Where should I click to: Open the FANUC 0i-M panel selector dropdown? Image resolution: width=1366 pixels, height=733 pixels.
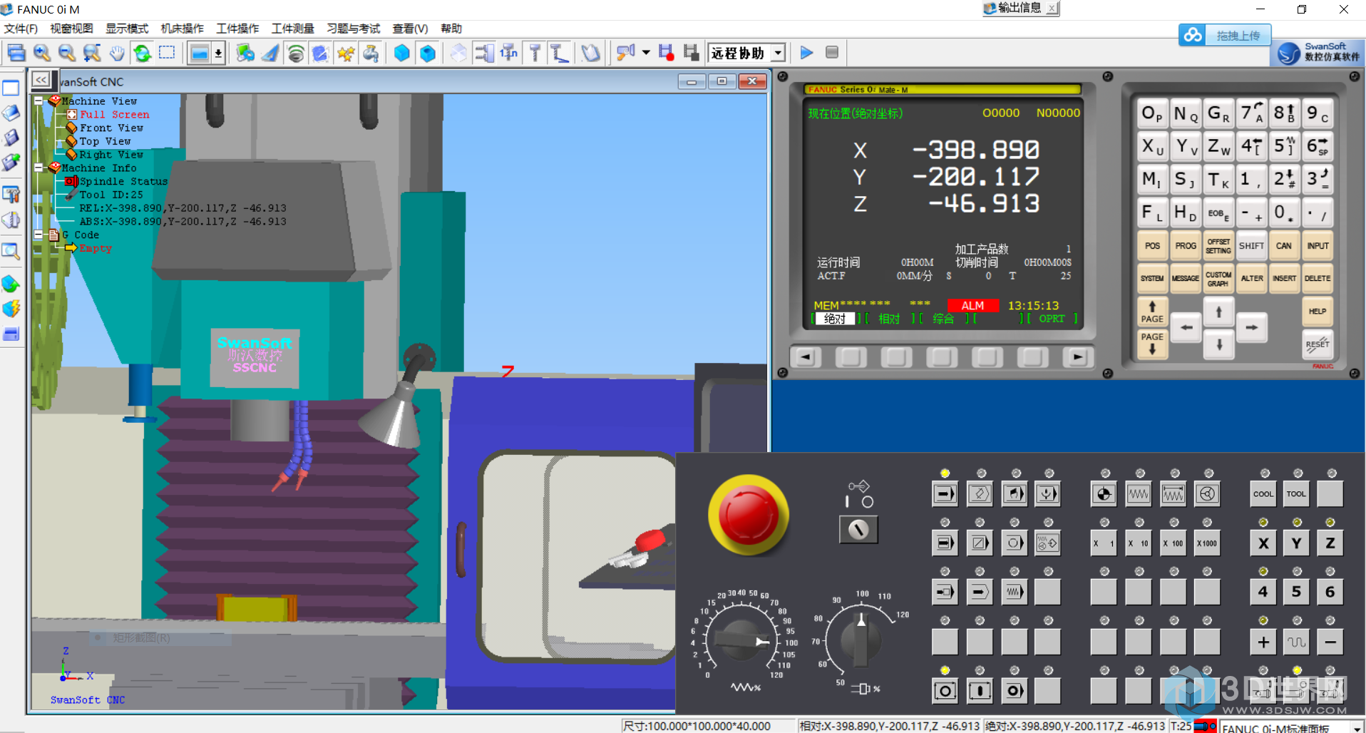pos(1357,728)
